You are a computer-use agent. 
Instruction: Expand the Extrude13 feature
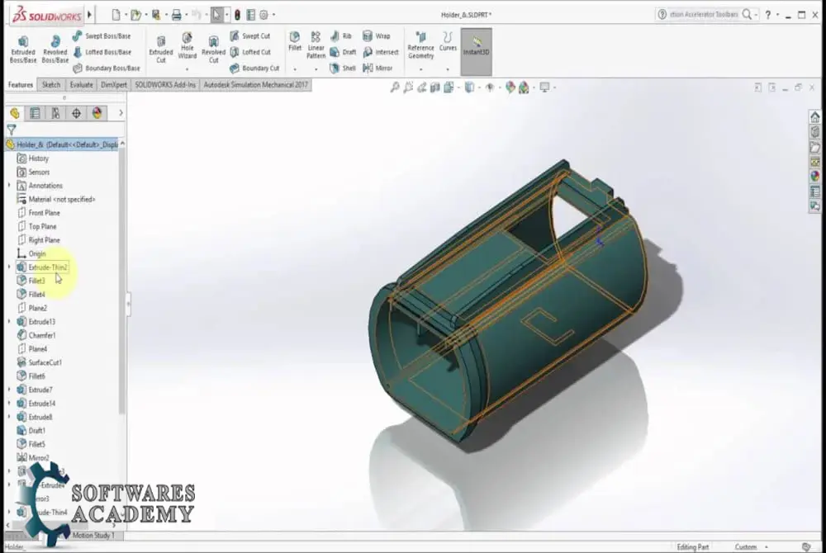point(9,322)
